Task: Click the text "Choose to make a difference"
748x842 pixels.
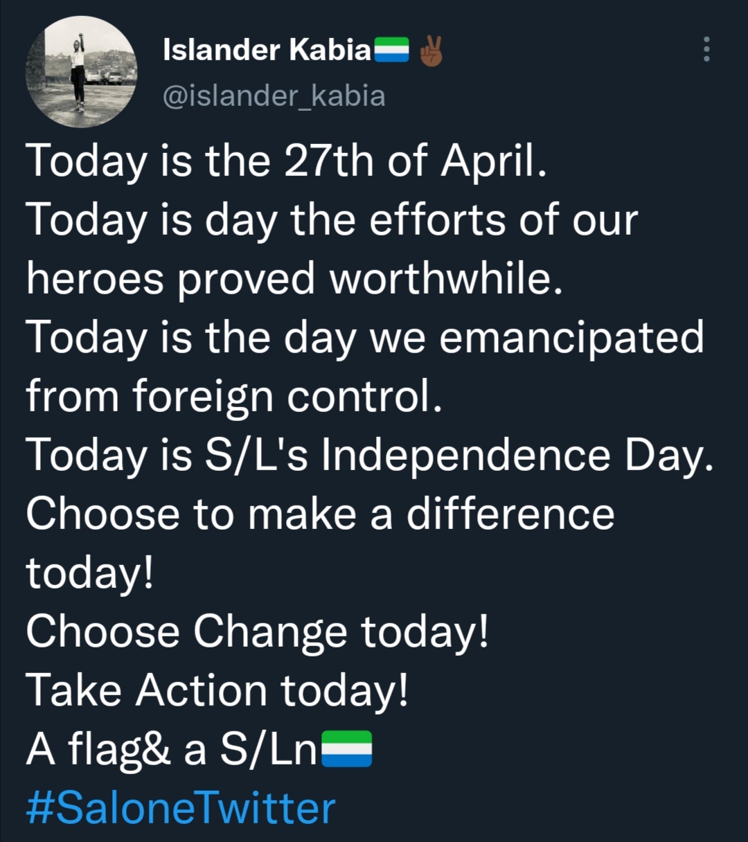Action: pyautogui.click(x=320, y=514)
